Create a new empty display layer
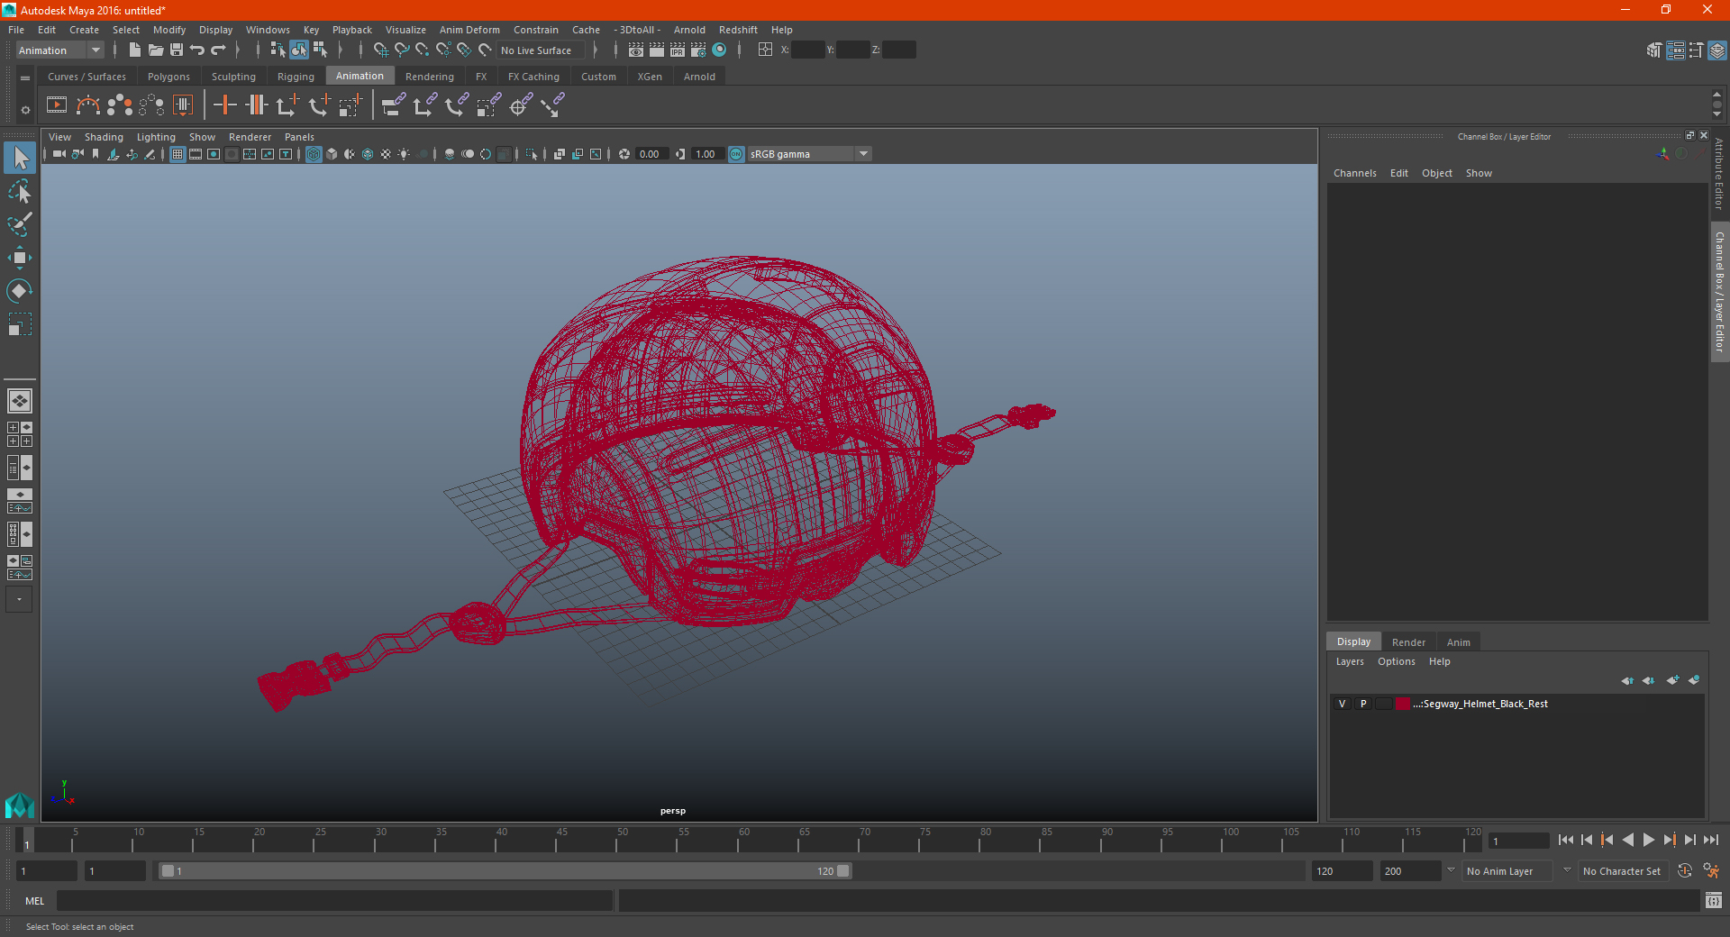The width and height of the screenshot is (1730, 937). [x=1673, y=680]
